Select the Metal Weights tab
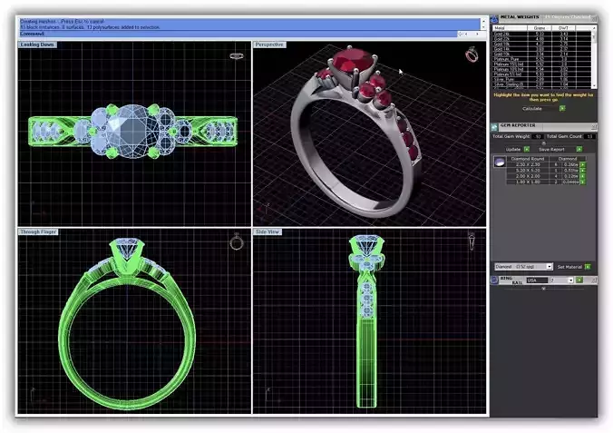Viewport: 613px width, 433px height. tap(520, 17)
